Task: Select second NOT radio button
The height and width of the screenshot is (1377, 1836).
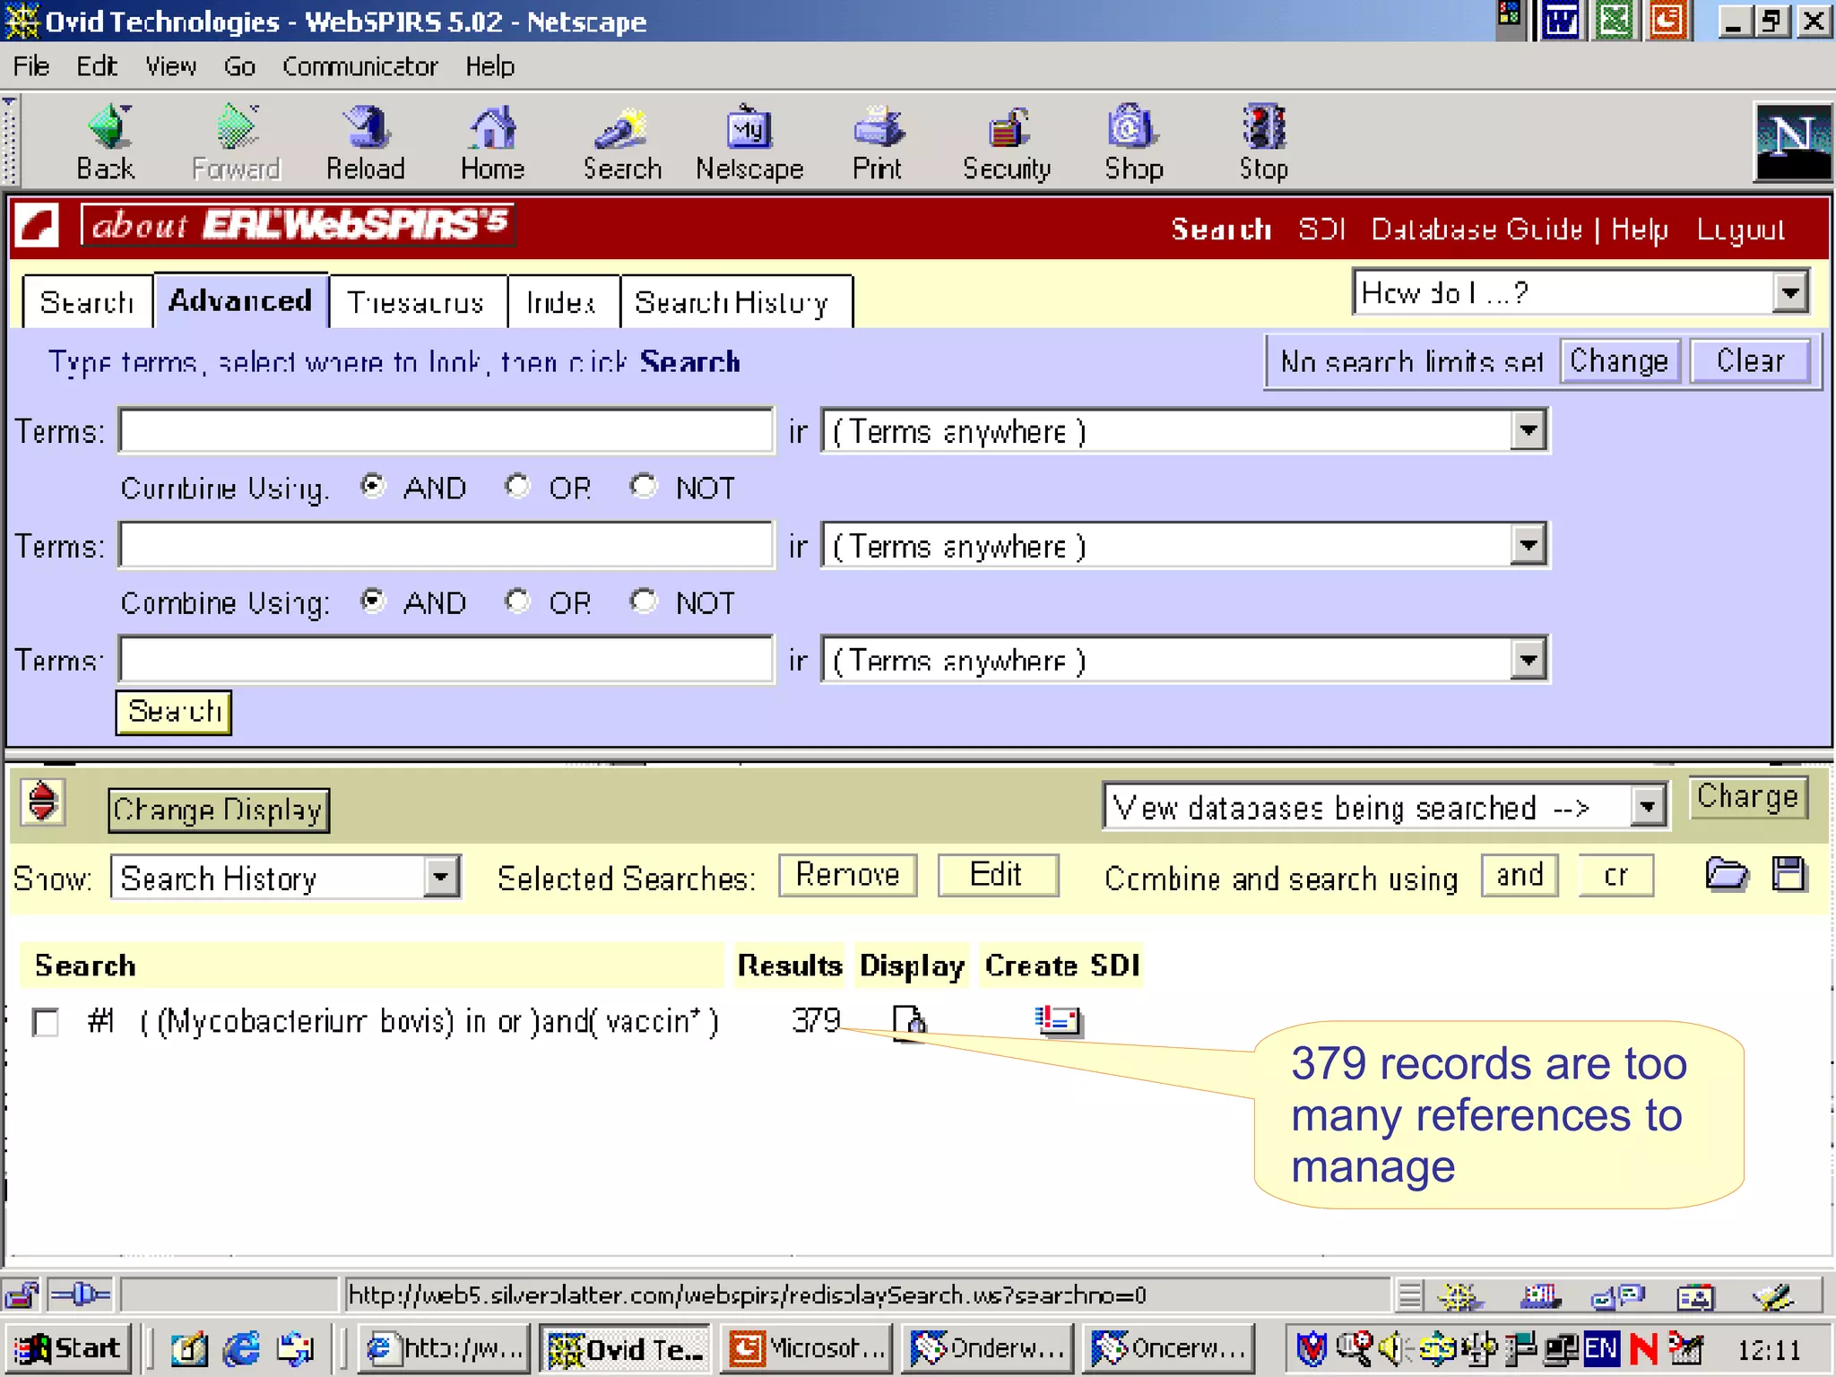Action: (x=643, y=601)
